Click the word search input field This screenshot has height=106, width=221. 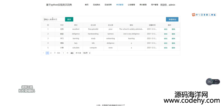[53, 19]
